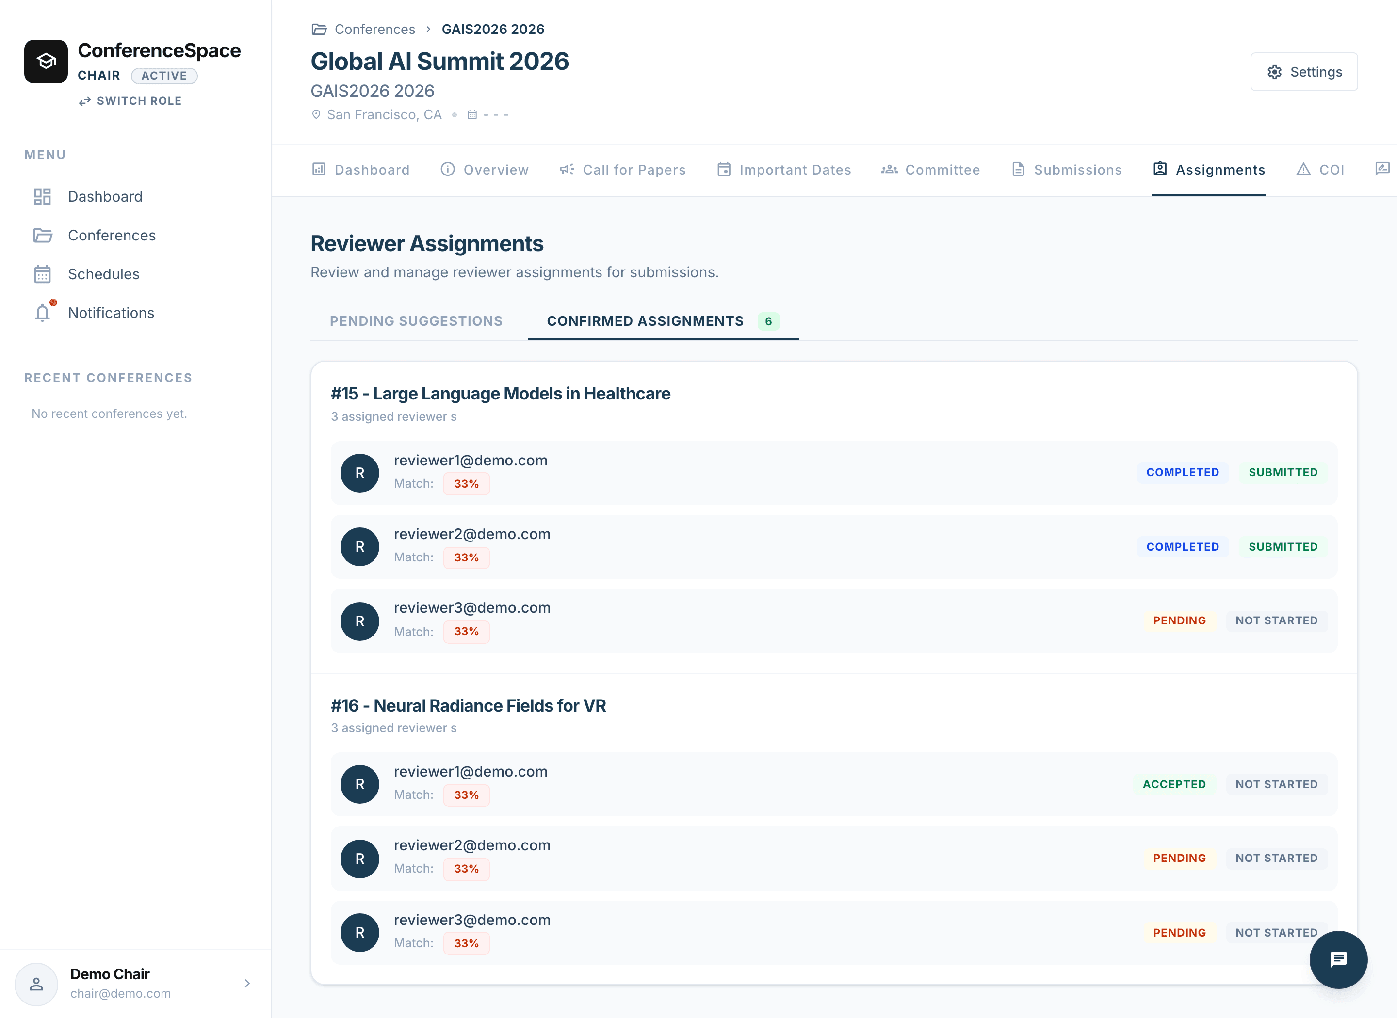This screenshot has width=1397, height=1018.
Task: Click avatar of reviewer1 in submission #15
Action: (x=360, y=473)
